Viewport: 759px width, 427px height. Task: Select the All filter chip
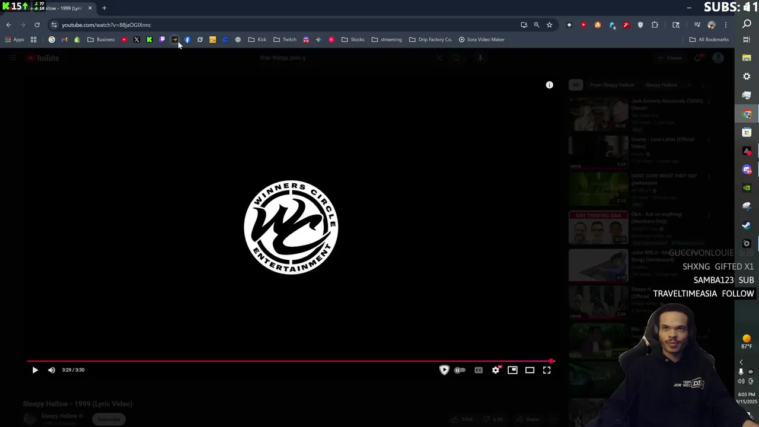pyautogui.click(x=575, y=85)
